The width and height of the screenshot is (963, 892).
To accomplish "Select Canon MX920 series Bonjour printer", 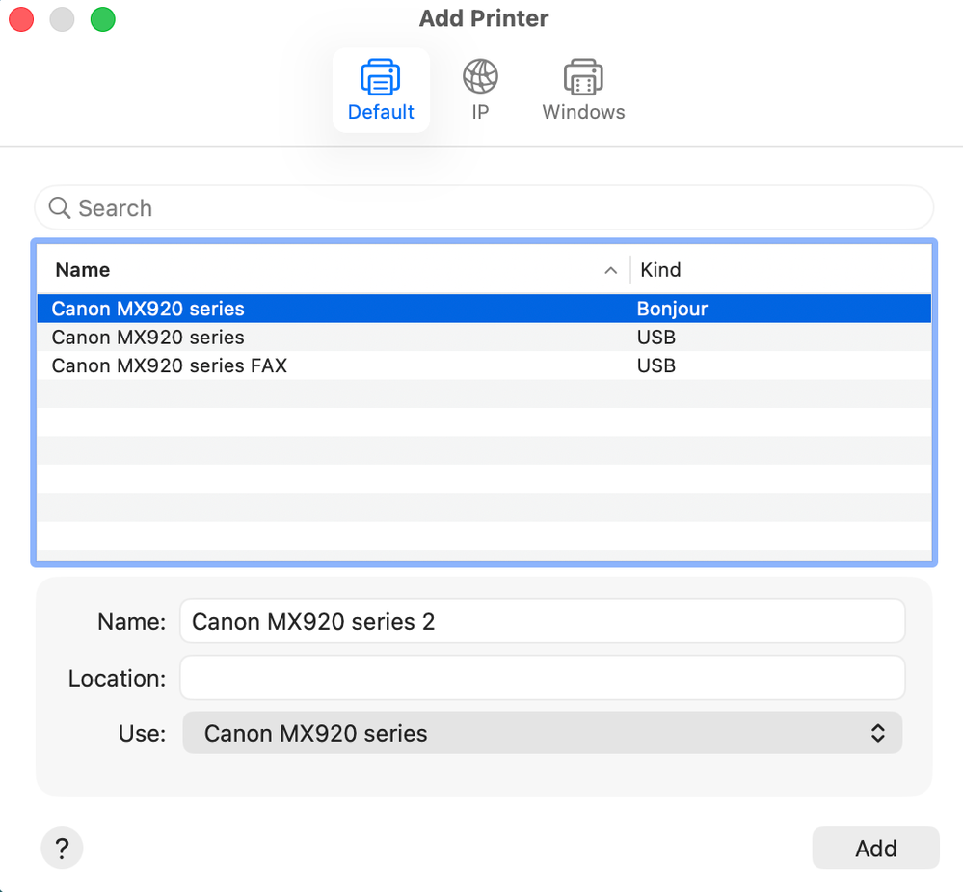I will (484, 309).
